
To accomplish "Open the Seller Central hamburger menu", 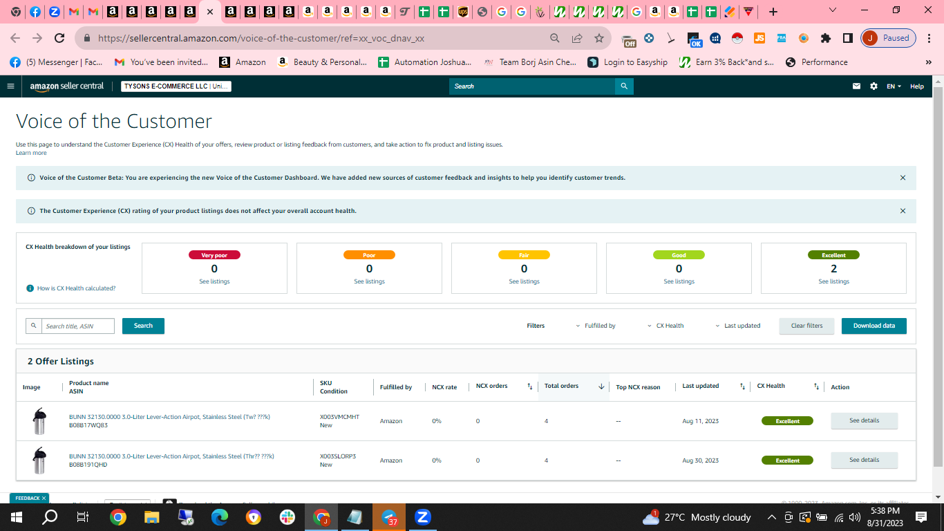I will (10, 86).
